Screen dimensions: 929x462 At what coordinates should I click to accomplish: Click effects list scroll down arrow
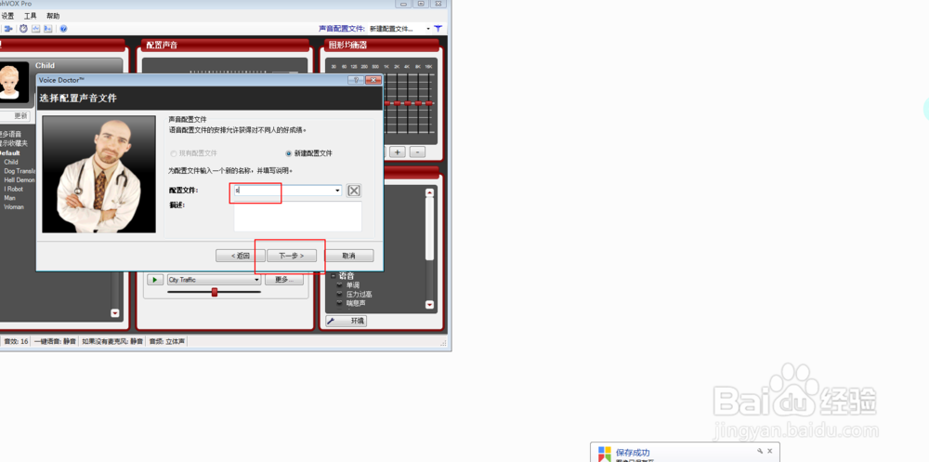[429, 304]
